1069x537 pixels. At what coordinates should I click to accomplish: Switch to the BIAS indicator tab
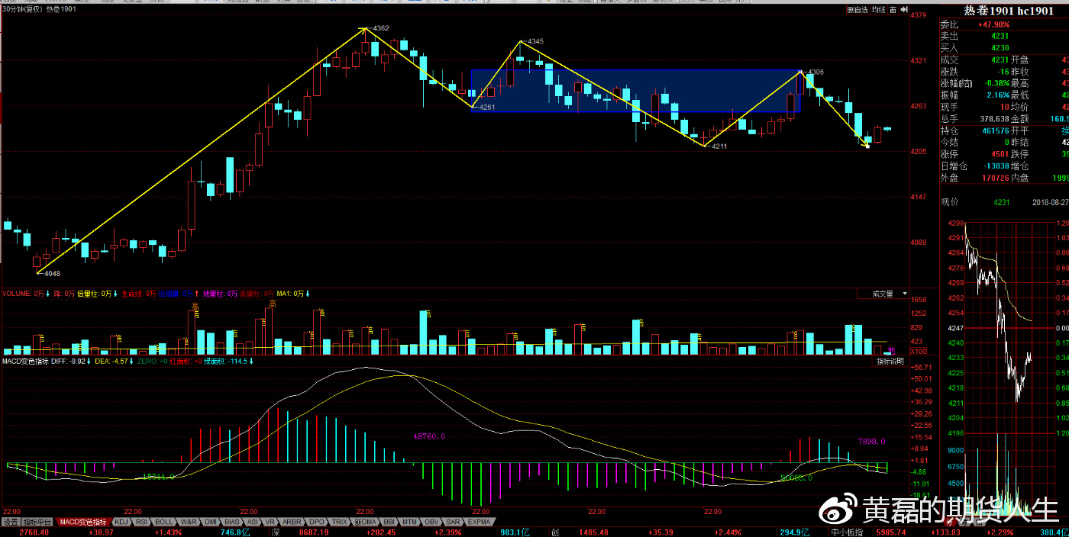click(x=232, y=523)
